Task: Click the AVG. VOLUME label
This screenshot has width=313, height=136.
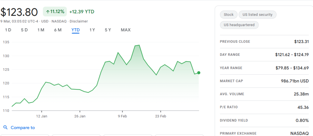Action: coord(232,94)
